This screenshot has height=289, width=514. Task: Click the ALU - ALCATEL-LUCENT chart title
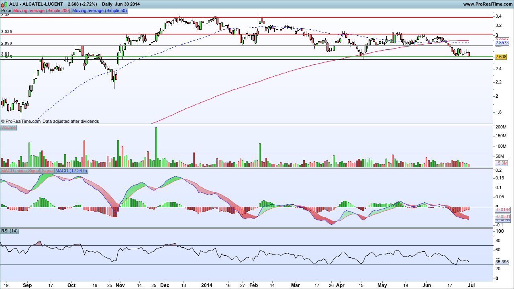[36, 4]
